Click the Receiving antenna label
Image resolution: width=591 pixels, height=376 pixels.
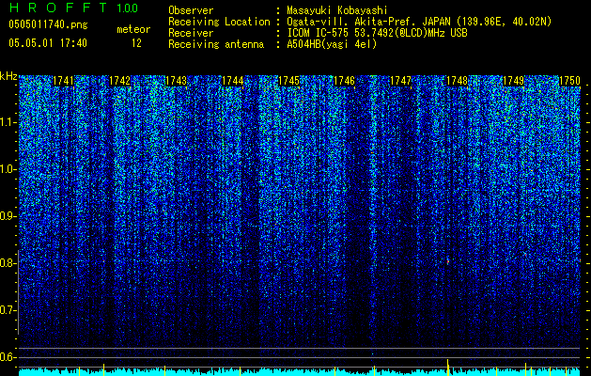click(216, 44)
